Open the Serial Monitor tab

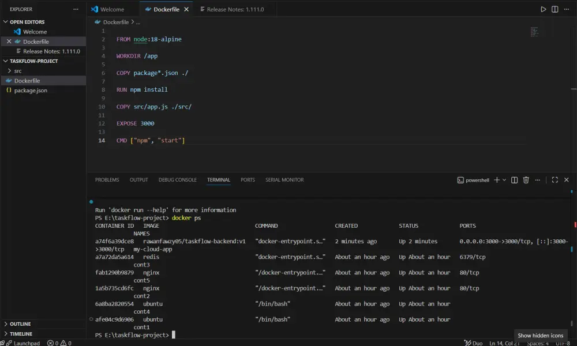284,180
